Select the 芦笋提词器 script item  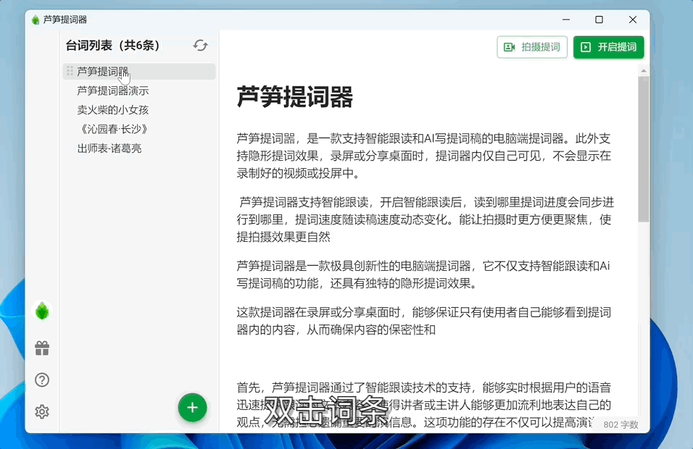[138, 72]
